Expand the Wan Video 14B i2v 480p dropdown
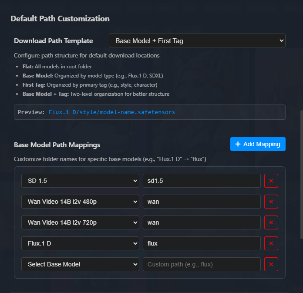303x293 pixels. [x=80, y=202]
